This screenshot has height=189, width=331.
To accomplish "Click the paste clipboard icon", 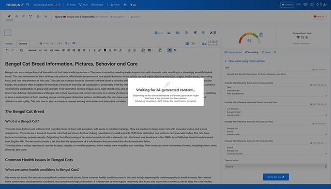I will [x=160, y=50].
